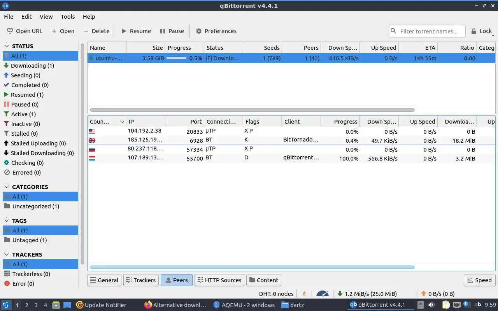Switch to the General tab

click(x=104, y=280)
